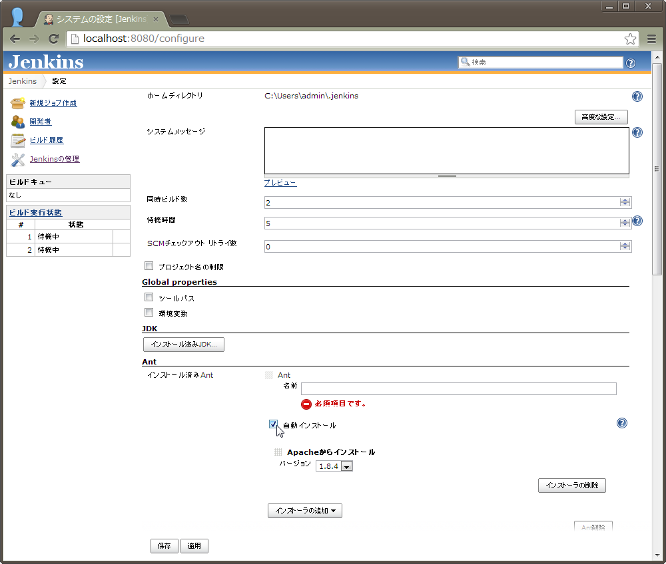Open the Jenkinsの管理 link
The image size is (666, 564).
pos(55,159)
